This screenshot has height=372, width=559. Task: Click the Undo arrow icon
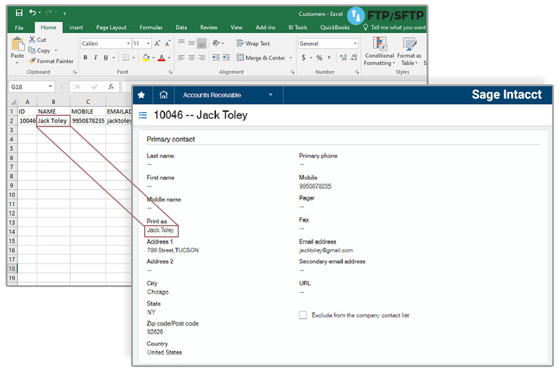pyautogui.click(x=32, y=12)
